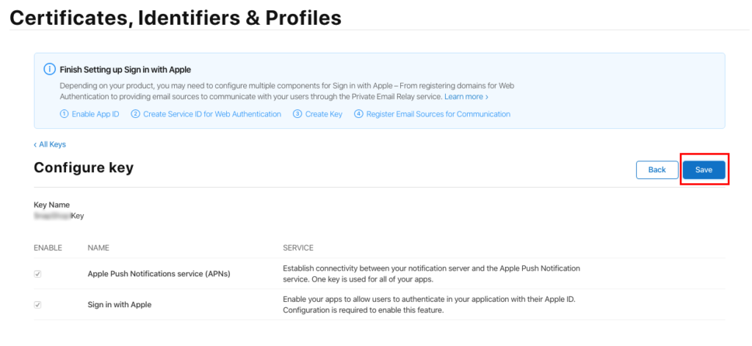
Task: Save the key configuration
Action: coord(704,170)
